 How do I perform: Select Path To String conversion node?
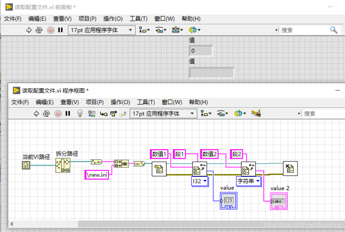click(x=96, y=162)
